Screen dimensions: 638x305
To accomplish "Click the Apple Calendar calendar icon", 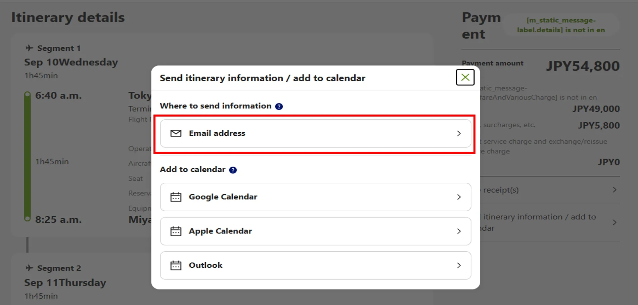I will pos(176,231).
